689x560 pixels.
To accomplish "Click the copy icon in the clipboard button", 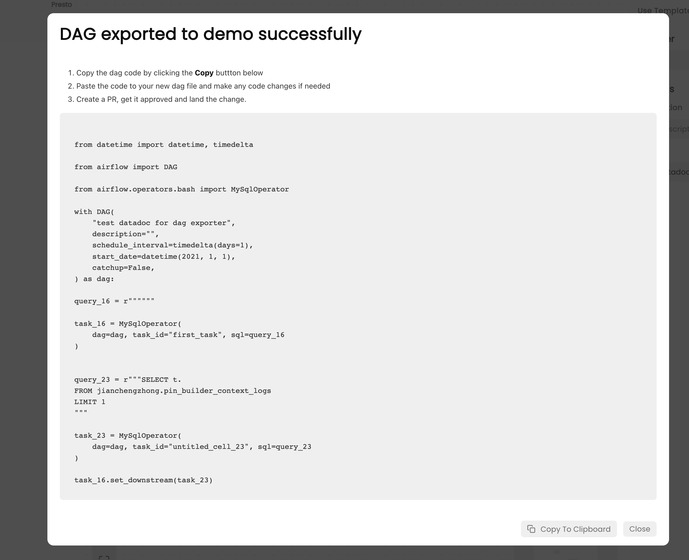I will point(531,529).
